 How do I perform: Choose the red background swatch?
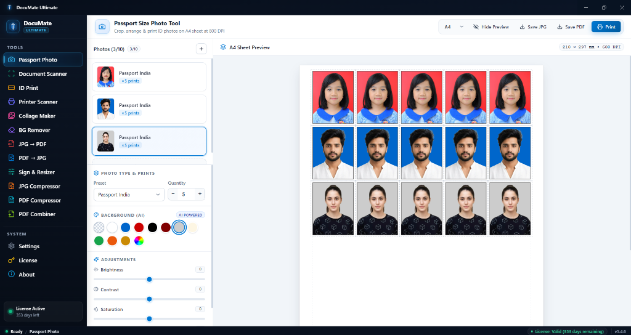(139, 228)
